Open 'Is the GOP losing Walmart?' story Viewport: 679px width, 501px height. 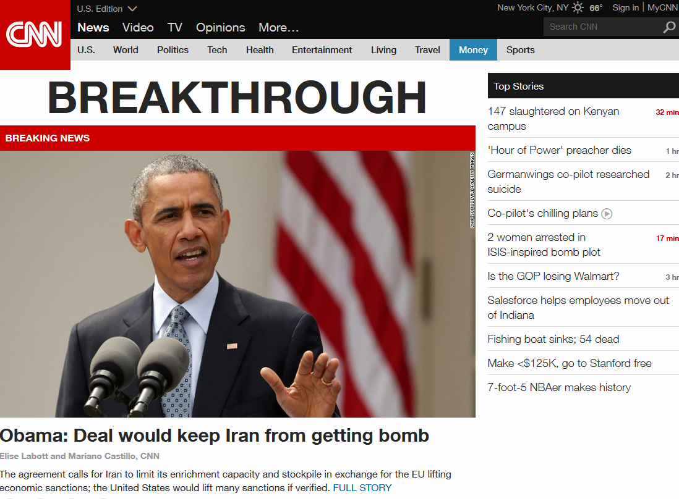click(553, 276)
